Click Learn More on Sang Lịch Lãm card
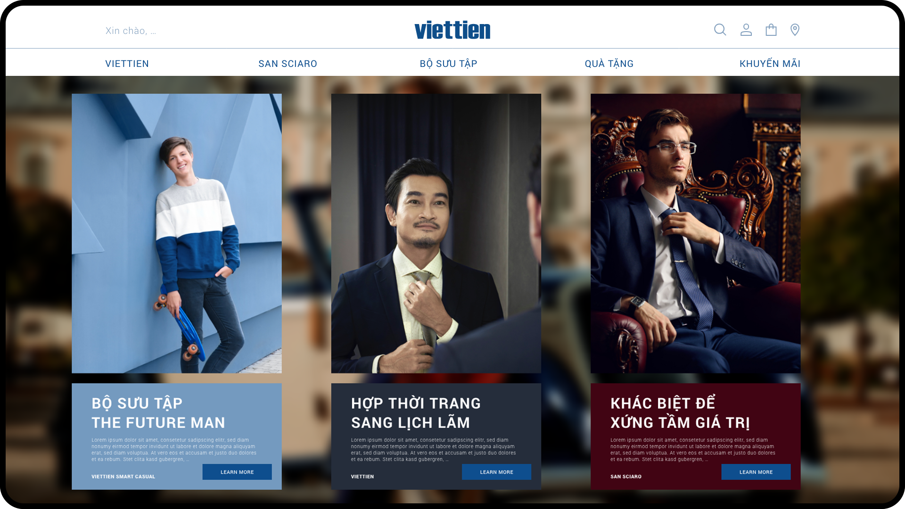Viewport: 905px width, 509px height. tap(496, 472)
